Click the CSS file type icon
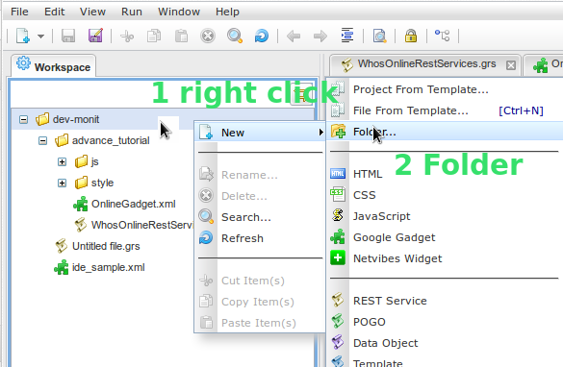This screenshot has width=563, height=367. click(338, 195)
